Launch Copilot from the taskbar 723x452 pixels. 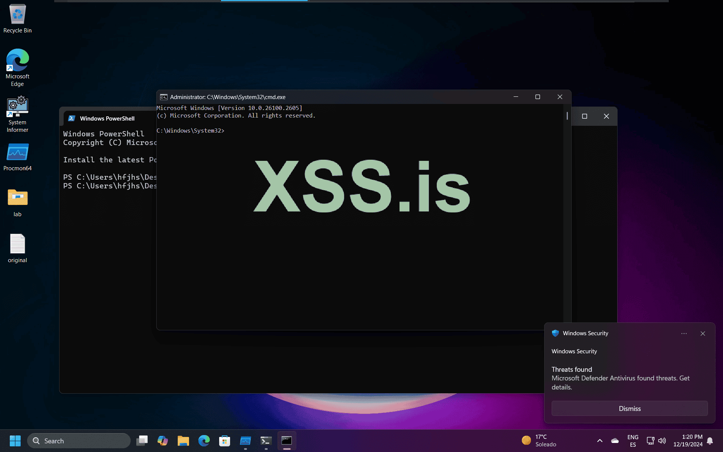click(163, 440)
